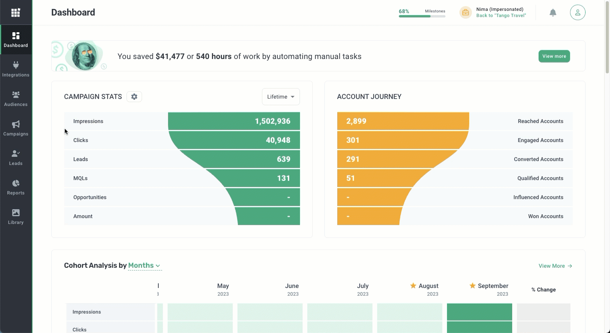This screenshot has width=610, height=333.
Task: Expand the Lifetime period dropdown
Action: pos(281,97)
